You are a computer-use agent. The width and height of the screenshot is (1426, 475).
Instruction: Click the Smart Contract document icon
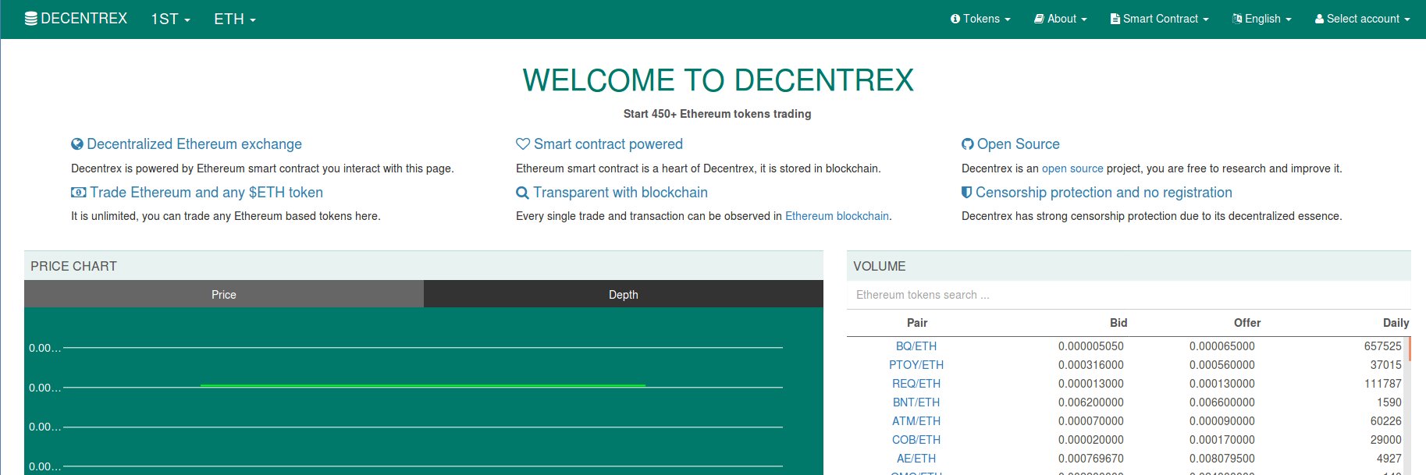[x=1115, y=19]
